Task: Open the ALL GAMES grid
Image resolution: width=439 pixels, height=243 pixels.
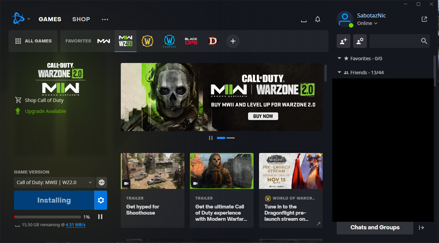Action: [34, 41]
